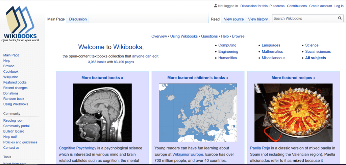346x165 pixels.
Task: Click Help out! in the sidebar
Action: coord(10,137)
